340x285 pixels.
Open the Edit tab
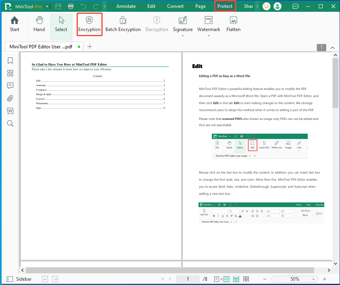tap(151, 6)
